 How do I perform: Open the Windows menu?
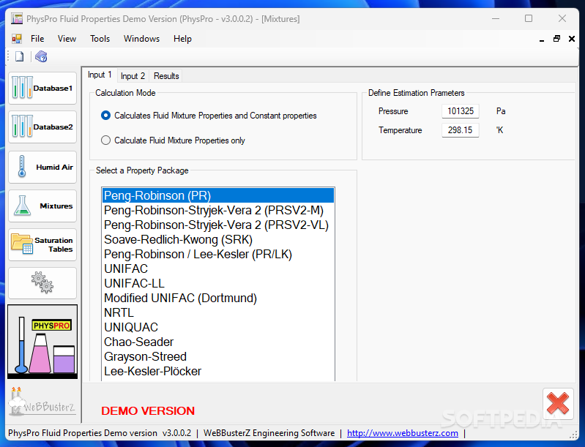pyautogui.click(x=141, y=39)
